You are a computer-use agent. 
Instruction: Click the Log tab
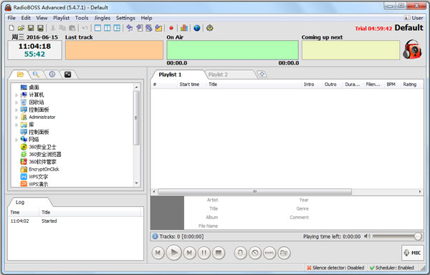tap(20, 202)
